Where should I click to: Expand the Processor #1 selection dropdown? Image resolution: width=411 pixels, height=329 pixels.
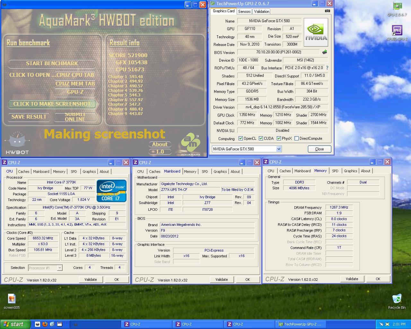pyautogui.click(x=59, y=268)
